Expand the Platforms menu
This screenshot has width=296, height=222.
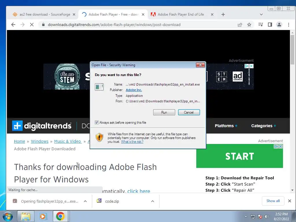pyautogui.click(x=226, y=126)
